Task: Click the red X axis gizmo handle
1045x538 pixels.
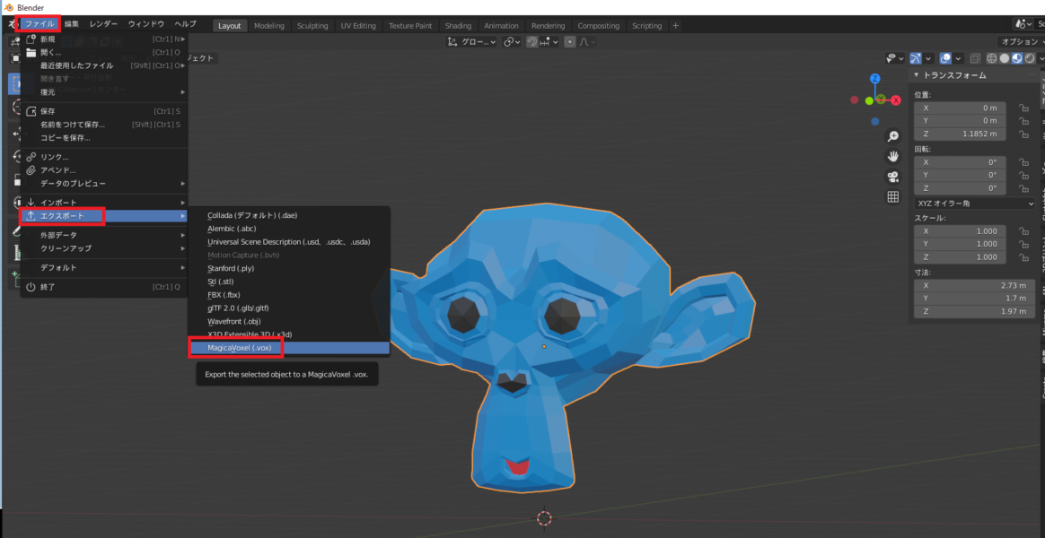Action: coord(896,100)
